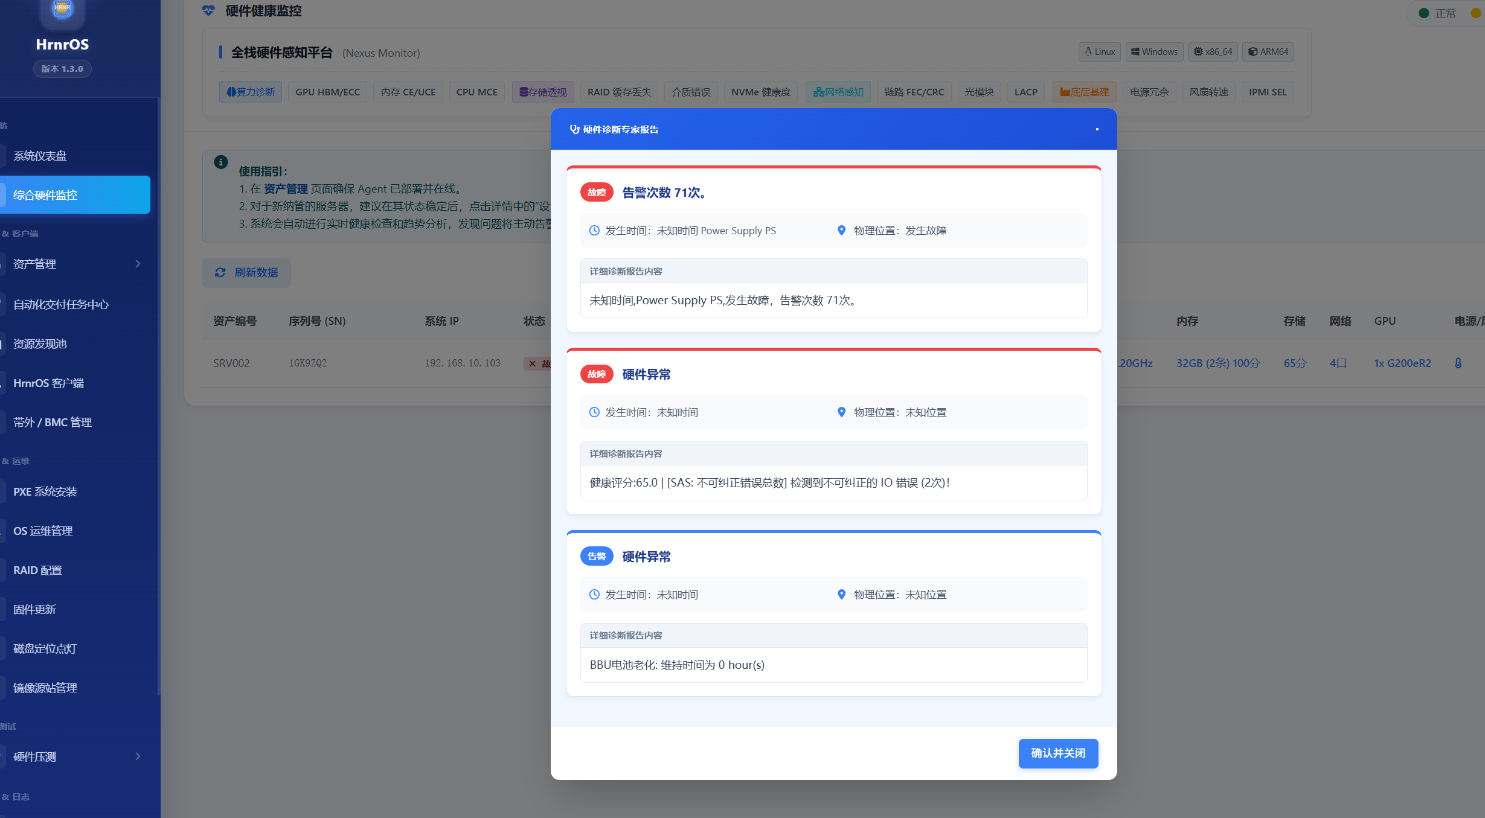The height and width of the screenshot is (818, 1485).
Task: Click the thermometer icon in the SRV002 row
Action: pos(1458,363)
